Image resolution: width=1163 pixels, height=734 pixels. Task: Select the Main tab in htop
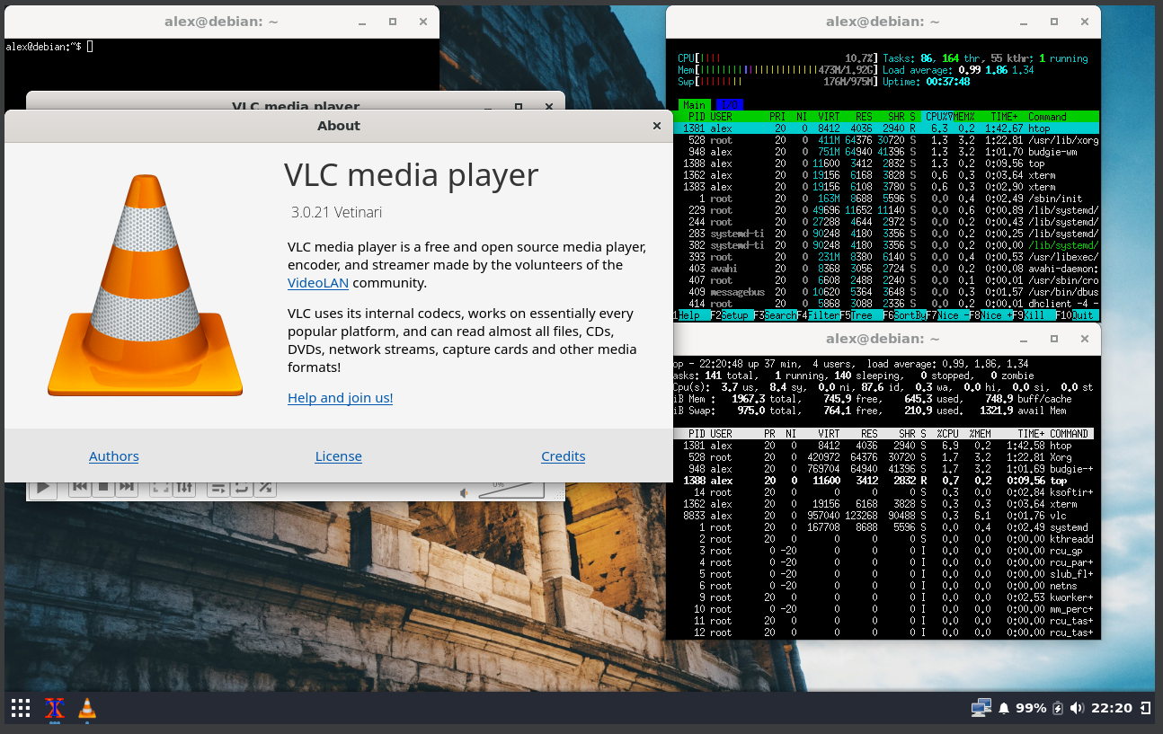pos(693,105)
